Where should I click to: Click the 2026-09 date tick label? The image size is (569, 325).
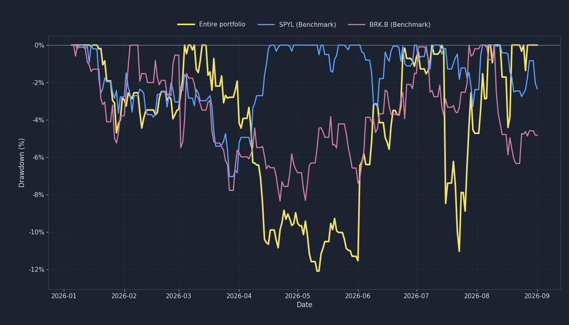[537, 296]
